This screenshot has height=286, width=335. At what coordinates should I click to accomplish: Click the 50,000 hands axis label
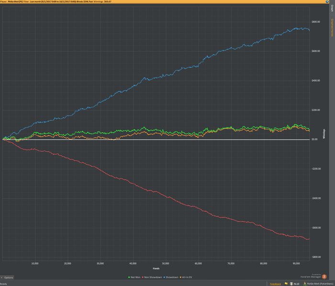coord(166,264)
